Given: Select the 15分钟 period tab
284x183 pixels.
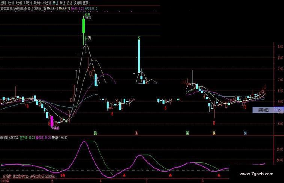Looking at the screenshot, I should click(x=28, y=3).
